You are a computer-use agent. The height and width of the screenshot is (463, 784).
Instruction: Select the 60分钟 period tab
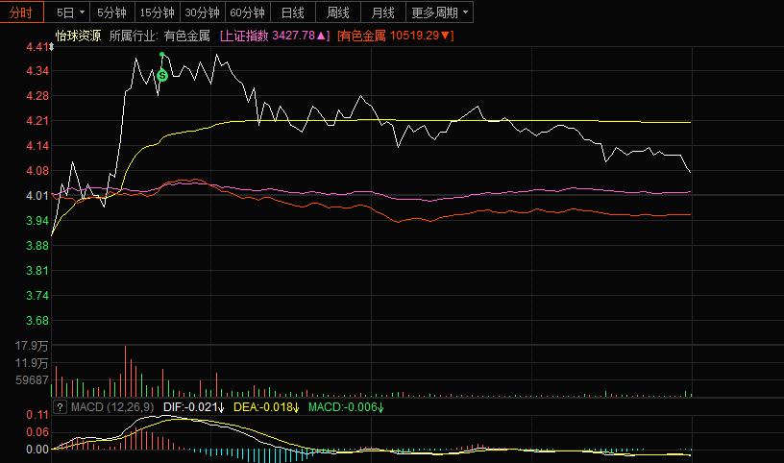point(248,12)
